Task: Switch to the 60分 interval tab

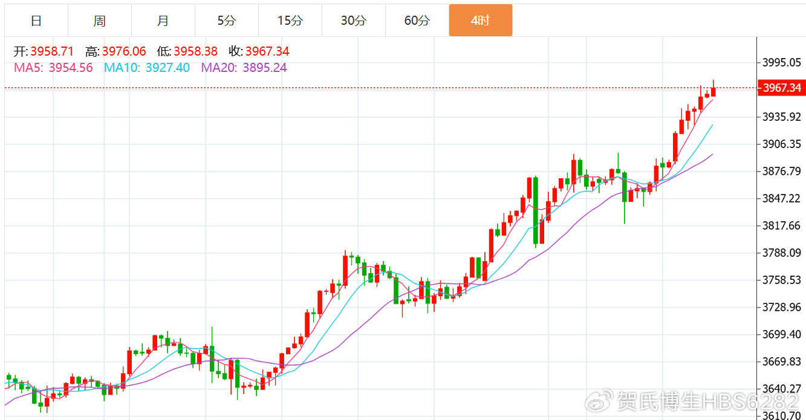Action: (417, 21)
